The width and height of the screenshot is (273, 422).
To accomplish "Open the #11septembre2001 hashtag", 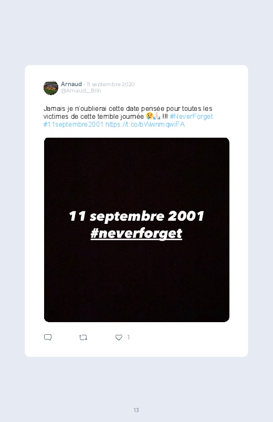I will 73,125.
